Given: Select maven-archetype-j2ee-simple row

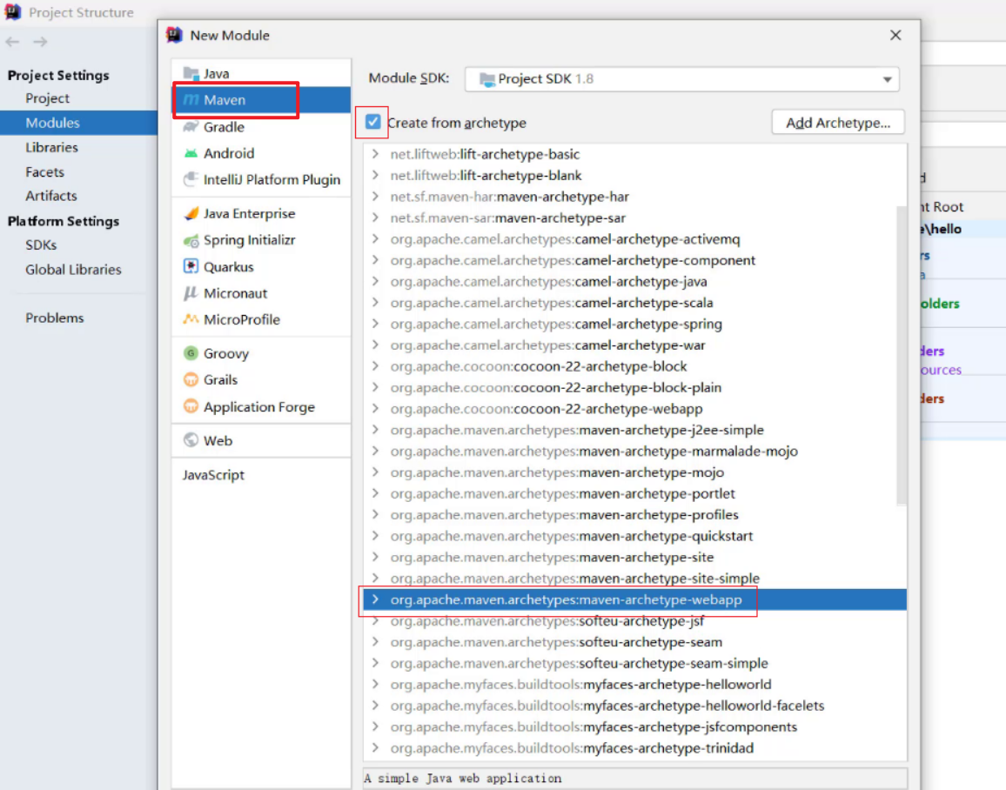Looking at the screenshot, I should tap(635, 429).
